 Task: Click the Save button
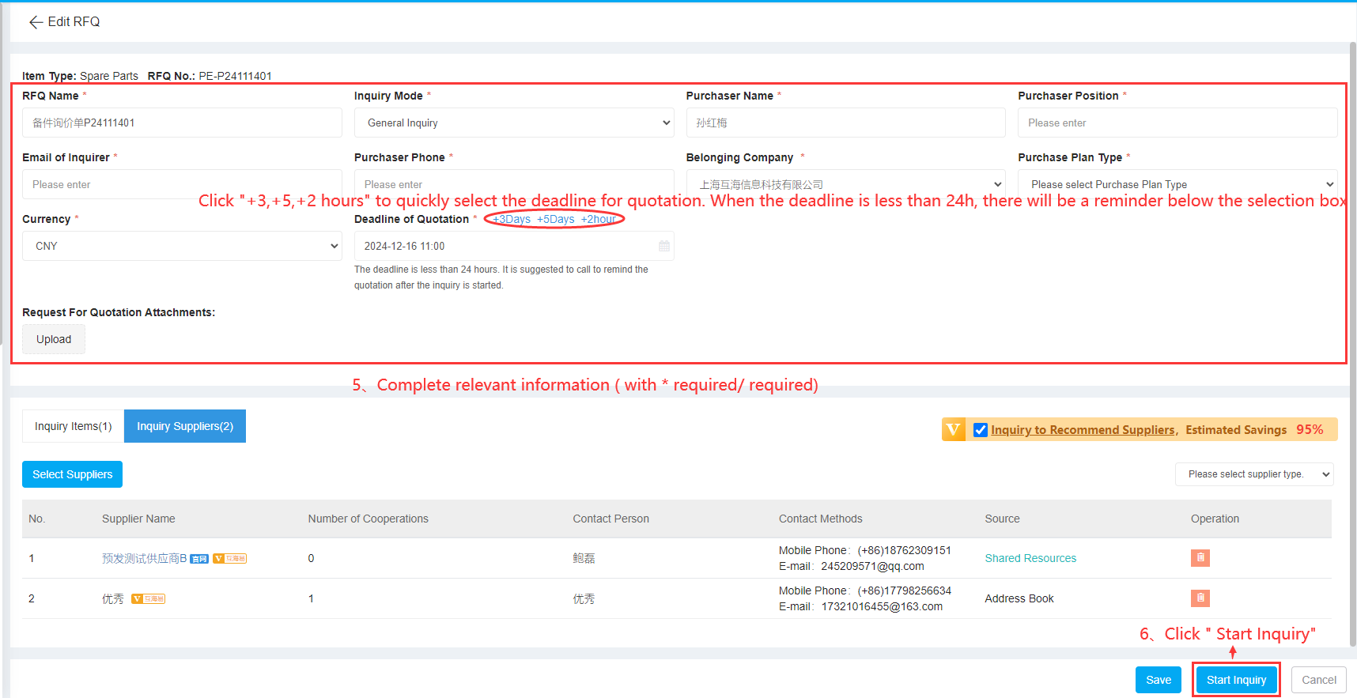pyautogui.click(x=1159, y=680)
